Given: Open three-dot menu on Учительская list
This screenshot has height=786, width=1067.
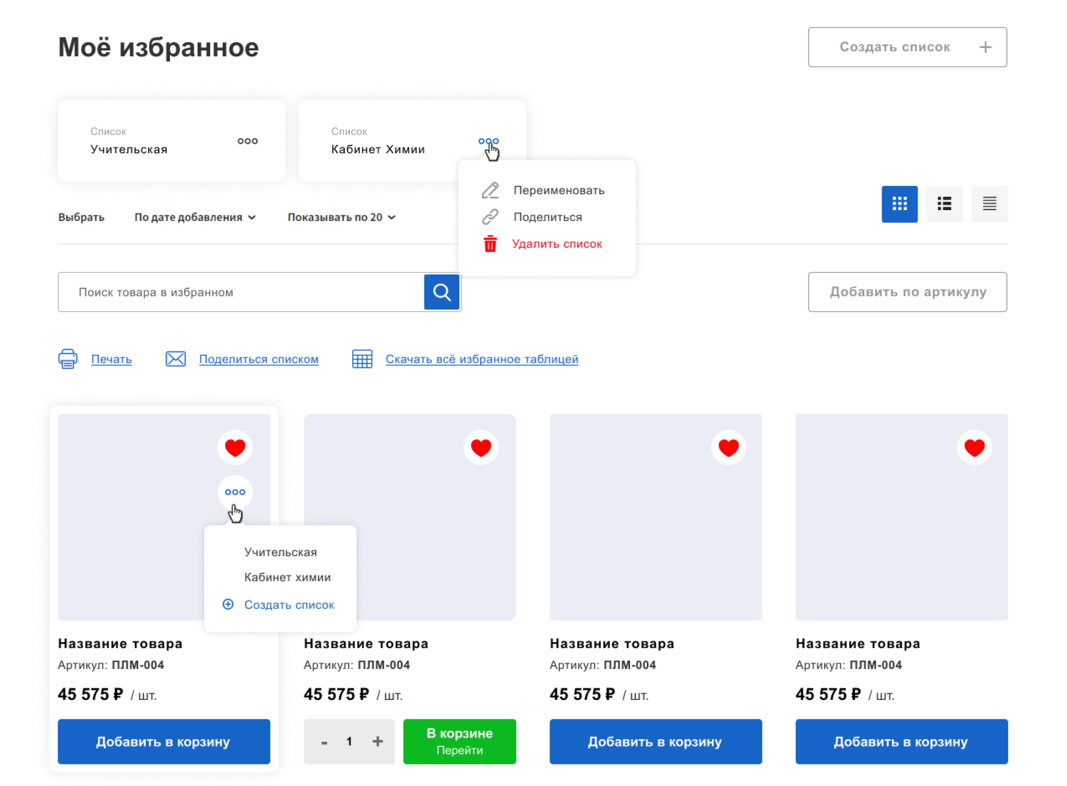Looking at the screenshot, I should (248, 141).
